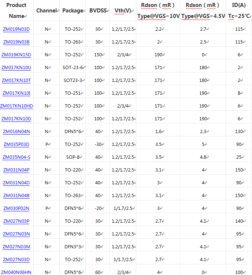Open the ZM030P02N product link

tap(16, 208)
